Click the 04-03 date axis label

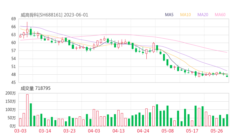coord(94,131)
